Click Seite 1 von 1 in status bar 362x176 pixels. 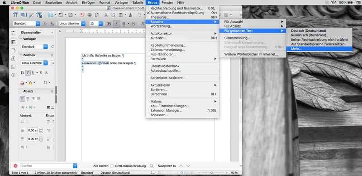point(19,173)
